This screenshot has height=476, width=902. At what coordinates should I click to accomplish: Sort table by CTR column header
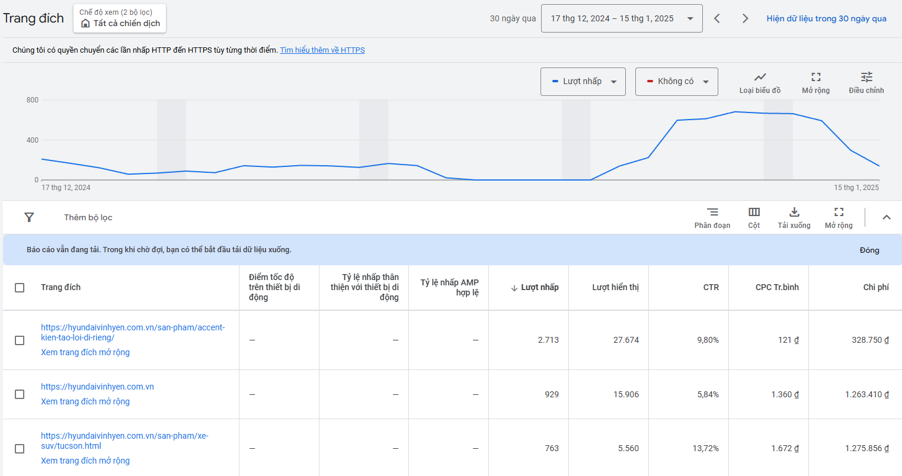(711, 287)
